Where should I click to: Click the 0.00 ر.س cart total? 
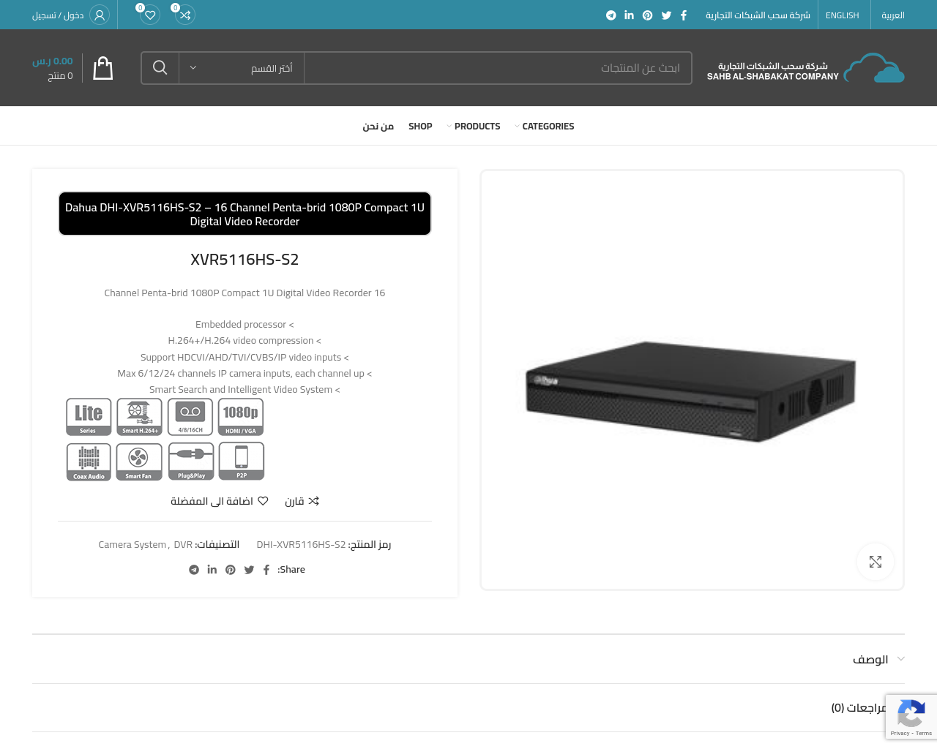53,61
